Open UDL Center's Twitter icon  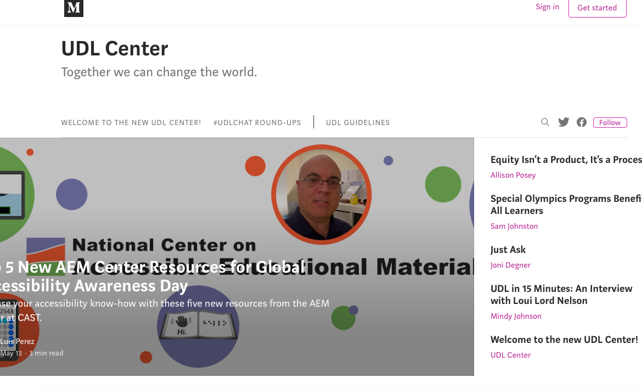click(x=564, y=122)
